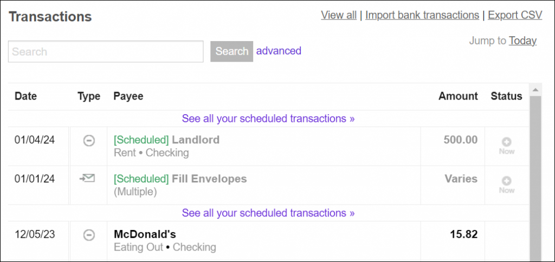Click the Fill Envelopes envelope type icon
The height and width of the screenshot is (262, 555).
point(88,179)
